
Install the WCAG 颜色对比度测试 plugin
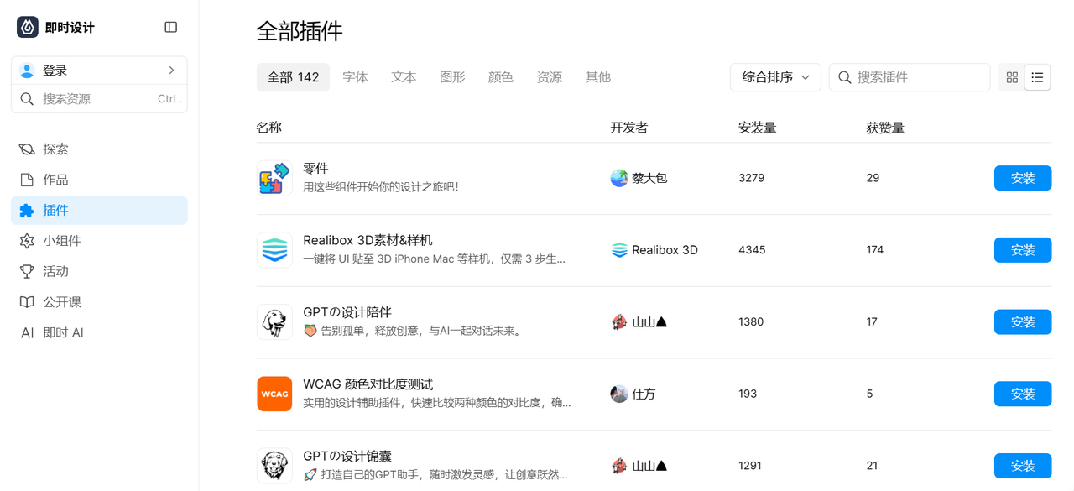coord(1023,394)
